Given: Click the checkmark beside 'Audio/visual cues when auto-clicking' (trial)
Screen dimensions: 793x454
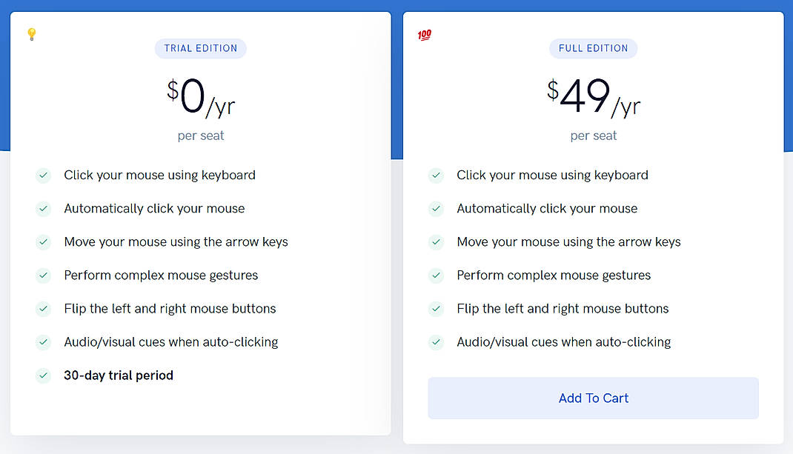Looking at the screenshot, I should (43, 342).
